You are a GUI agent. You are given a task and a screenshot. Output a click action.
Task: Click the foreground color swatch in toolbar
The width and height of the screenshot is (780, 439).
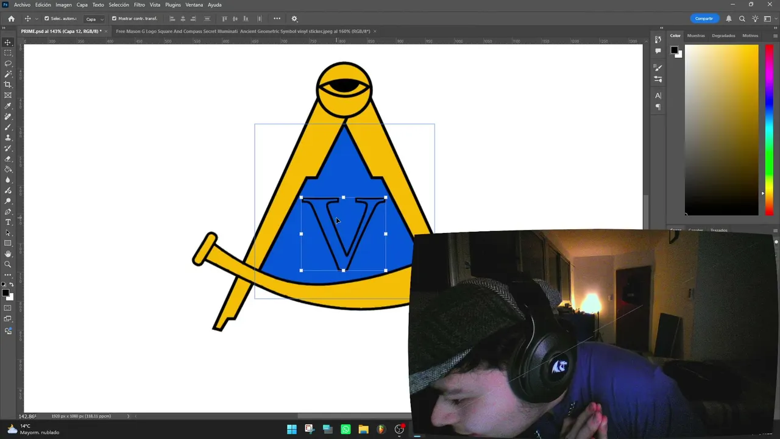coord(5,293)
